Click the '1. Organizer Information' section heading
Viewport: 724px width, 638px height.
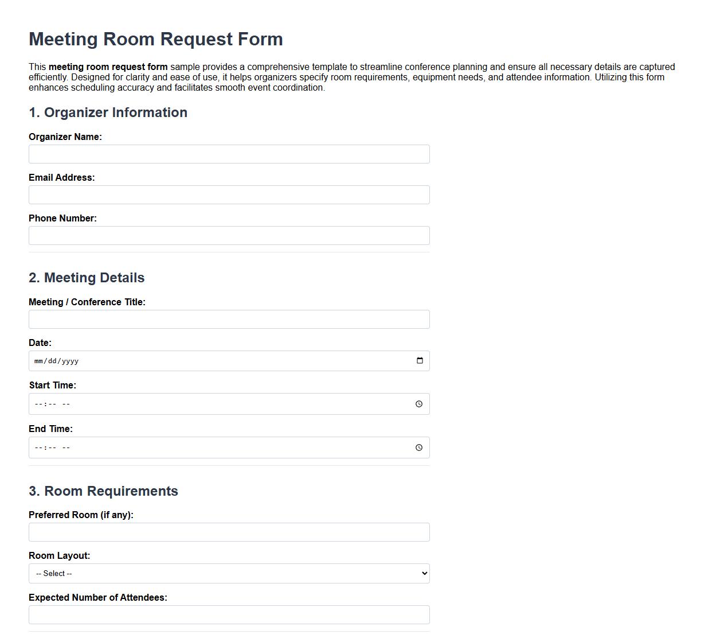click(x=108, y=112)
